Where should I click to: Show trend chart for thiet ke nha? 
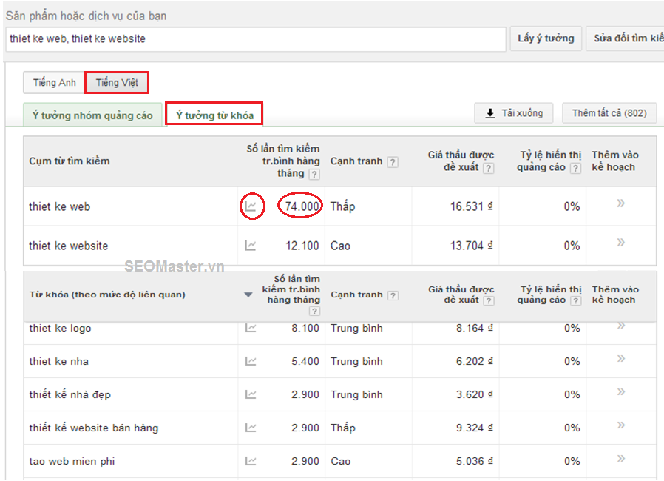[251, 361]
